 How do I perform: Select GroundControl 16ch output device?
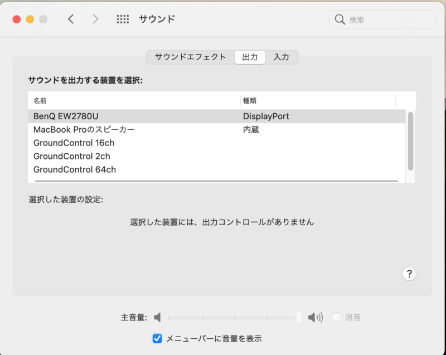click(x=216, y=143)
